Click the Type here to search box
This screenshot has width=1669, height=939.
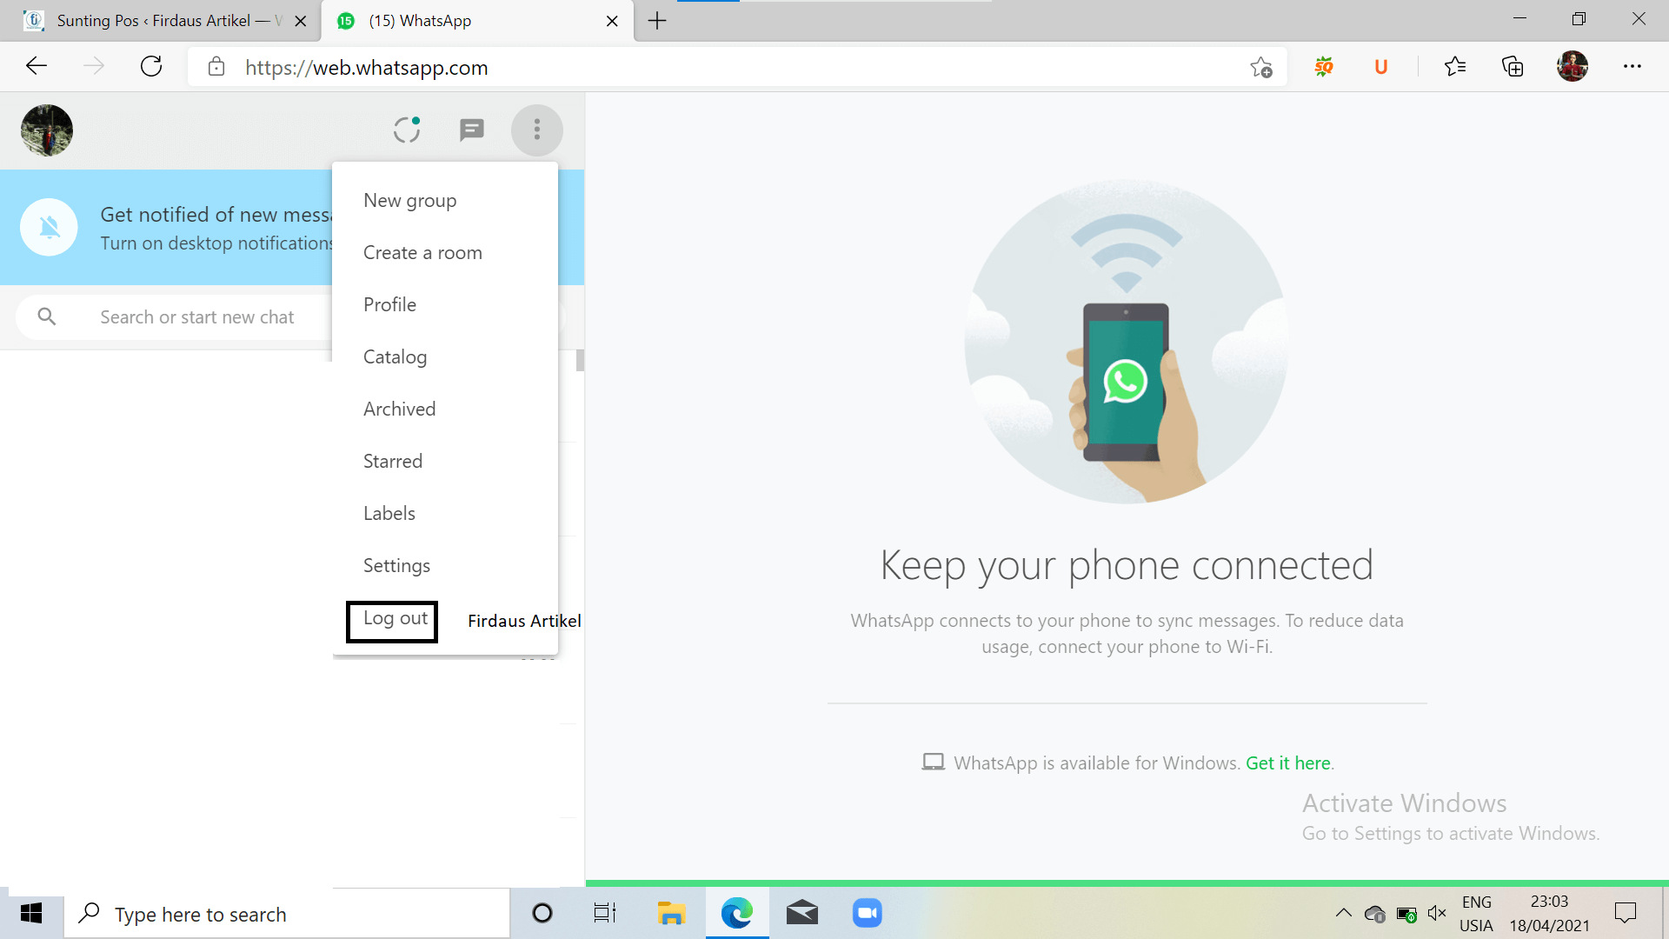coord(287,914)
